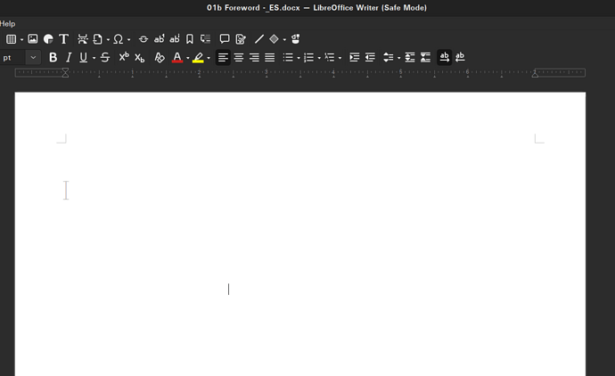The height and width of the screenshot is (376, 615).
Task: Click the Insert Text Box icon
Action: tap(64, 39)
